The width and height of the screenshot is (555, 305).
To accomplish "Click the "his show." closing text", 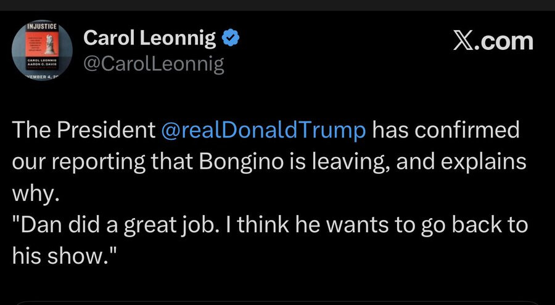I will (64, 256).
